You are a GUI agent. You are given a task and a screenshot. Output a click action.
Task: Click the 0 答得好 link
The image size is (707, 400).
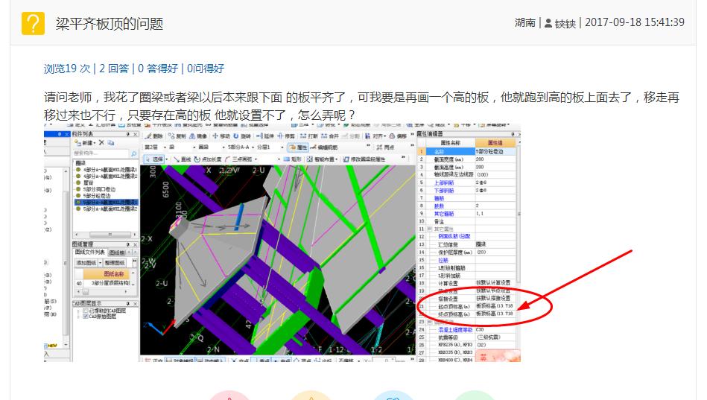pyautogui.click(x=158, y=69)
